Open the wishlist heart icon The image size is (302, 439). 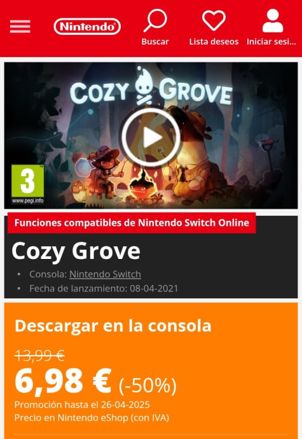pos(214,20)
